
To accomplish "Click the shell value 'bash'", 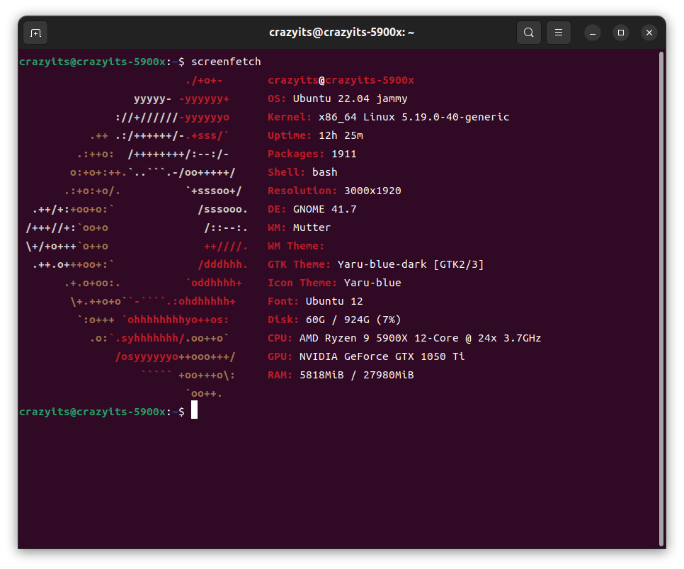I will (x=324, y=172).
